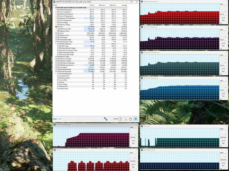Click the lightning icon beside Total GPU Power

pyautogui.click(x=56, y=29)
